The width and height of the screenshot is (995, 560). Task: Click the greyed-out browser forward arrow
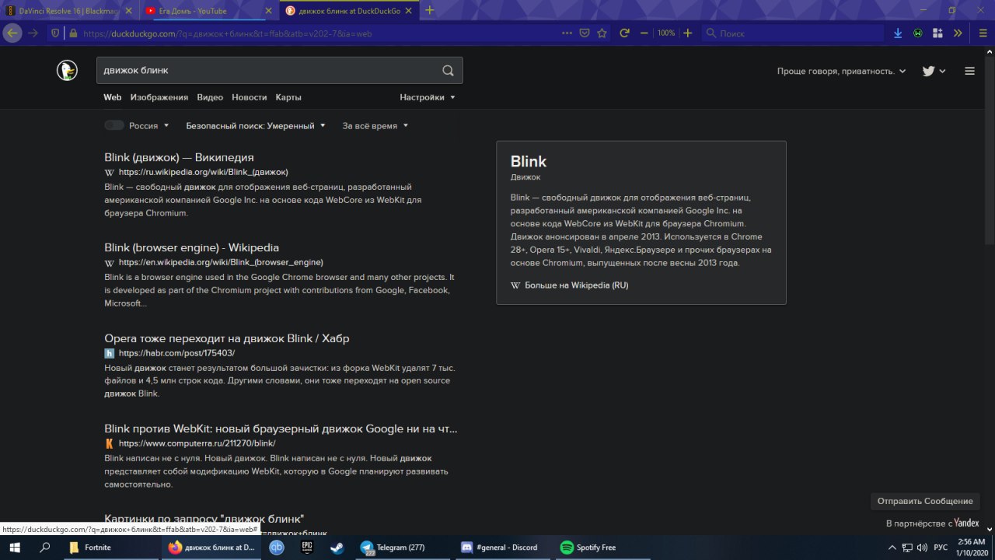coord(33,33)
